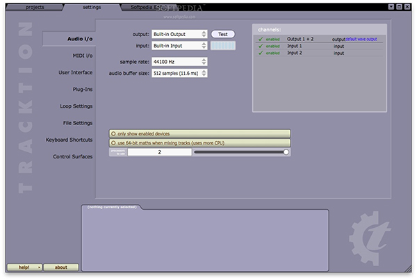Screen dimensions: 417x280
Task: Close the Tracktion window
Action: pos(407,7)
